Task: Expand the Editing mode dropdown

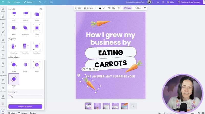Action: pos(29,2)
